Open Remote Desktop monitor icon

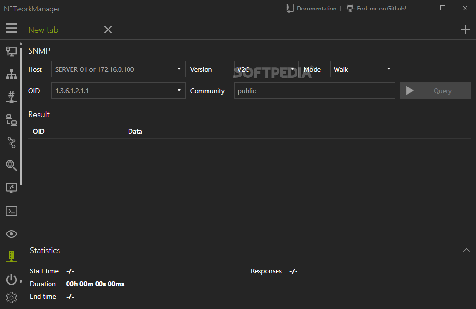(11, 188)
